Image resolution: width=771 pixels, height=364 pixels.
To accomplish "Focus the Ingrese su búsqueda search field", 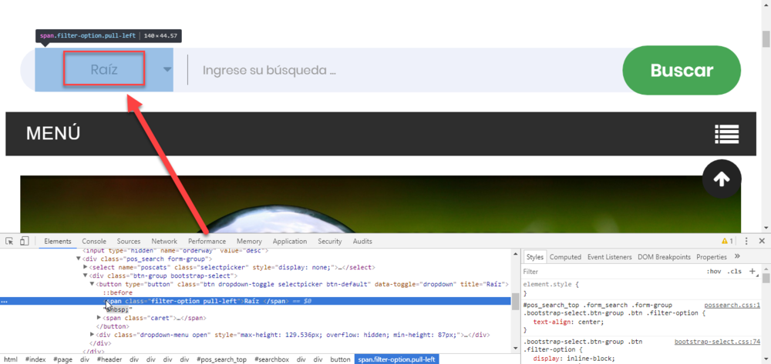I will [406, 70].
